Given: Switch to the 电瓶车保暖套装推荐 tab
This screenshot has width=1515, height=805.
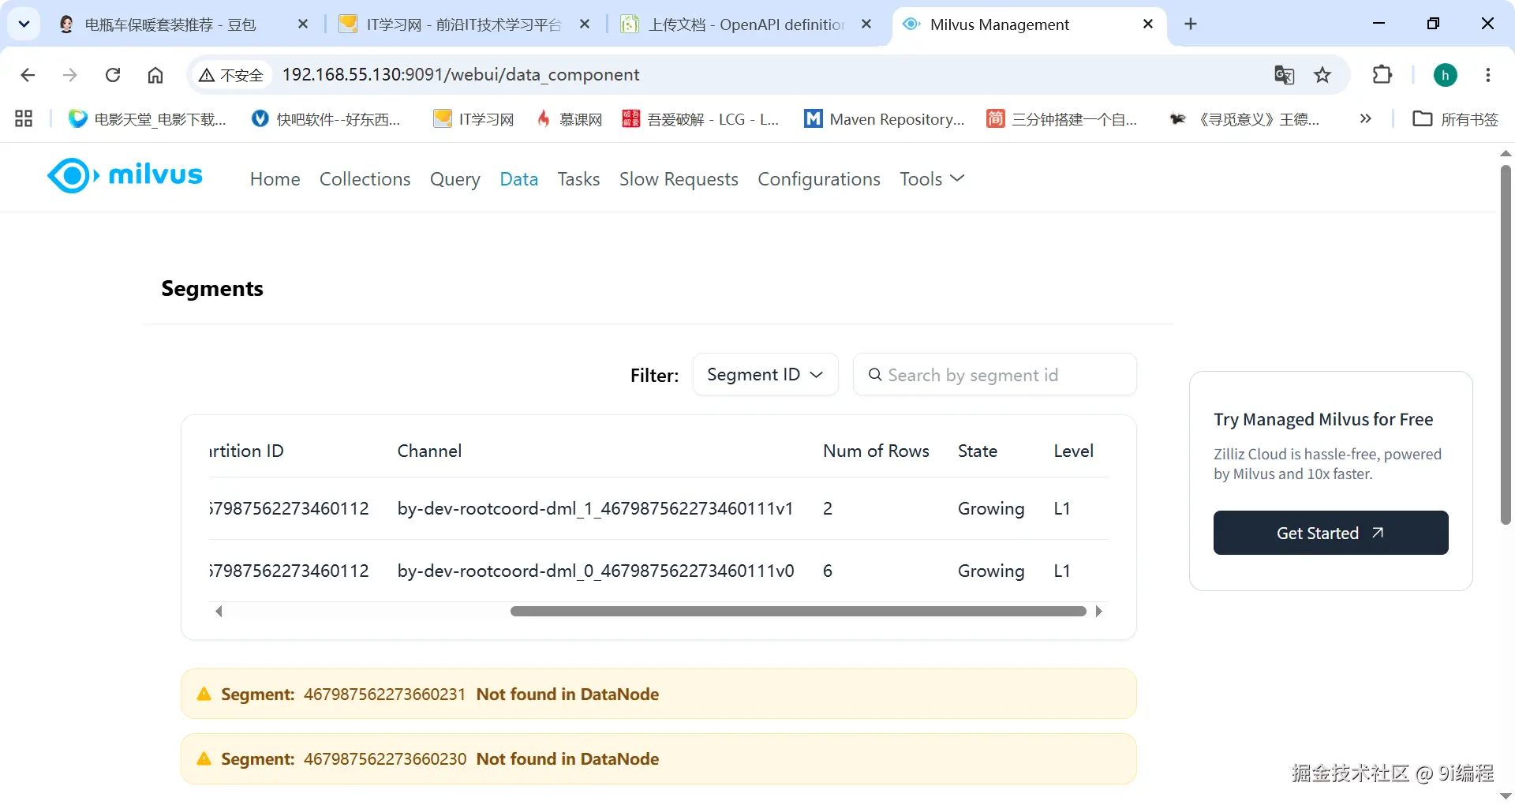Looking at the screenshot, I should 170,24.
